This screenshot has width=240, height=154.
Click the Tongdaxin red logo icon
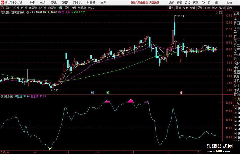point(2,3)
